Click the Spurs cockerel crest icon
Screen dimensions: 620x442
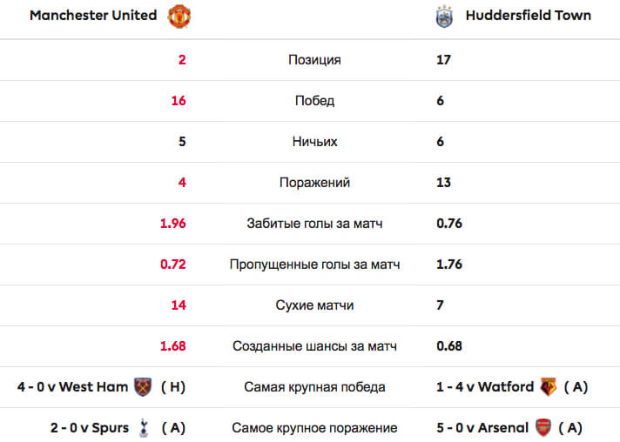coord(144,428)
